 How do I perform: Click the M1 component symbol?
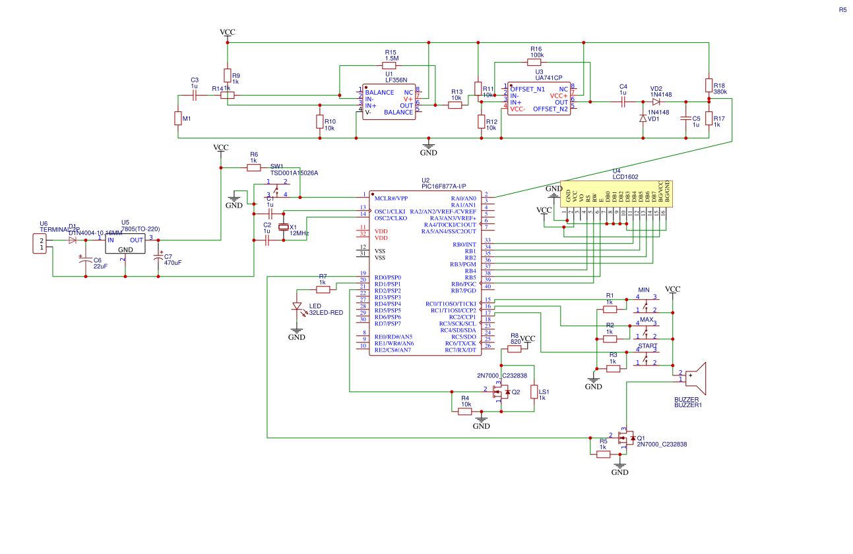click(x=178, y=119)
